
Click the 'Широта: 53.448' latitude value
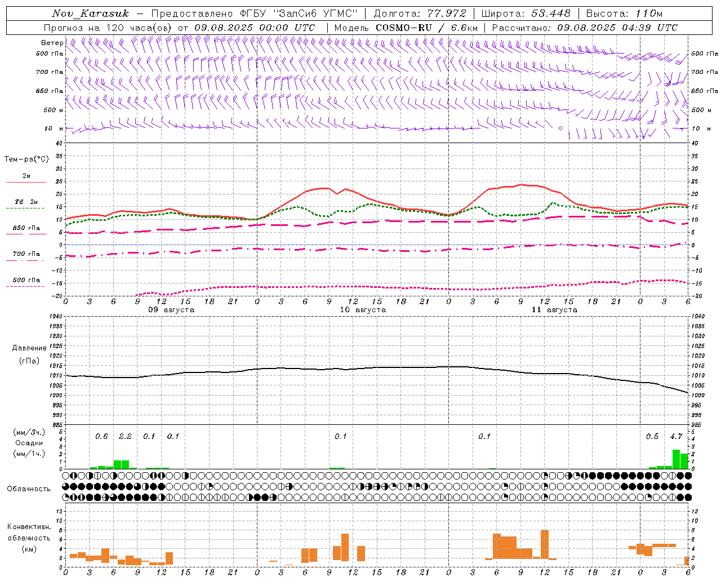pyautogui.click(x=526, y=14)
